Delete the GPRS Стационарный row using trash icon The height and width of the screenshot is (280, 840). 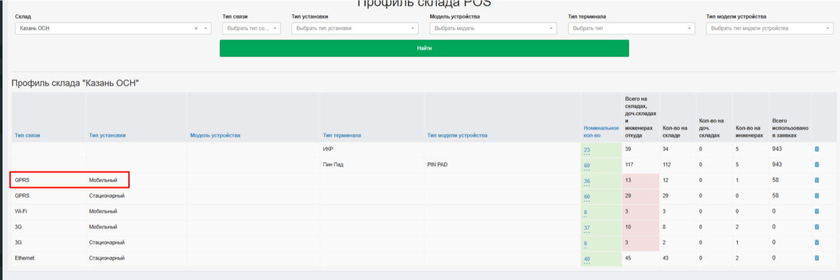click(816, 196)
